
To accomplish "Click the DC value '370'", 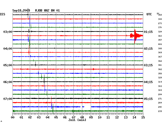I will (x=160, y=27).
